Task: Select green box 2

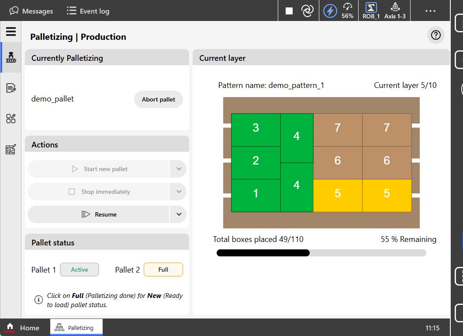Action: pyautogui.click(x=256, y=163)
